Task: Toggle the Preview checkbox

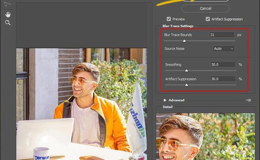Action: coord(169,19)
